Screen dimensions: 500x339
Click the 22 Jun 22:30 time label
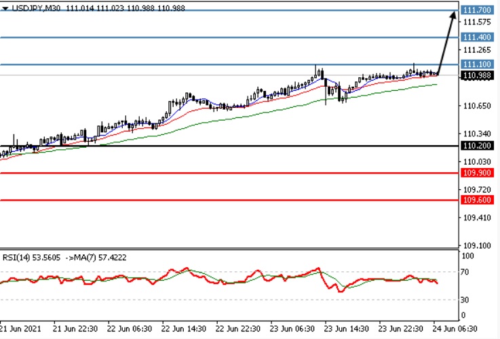point(238,329)
